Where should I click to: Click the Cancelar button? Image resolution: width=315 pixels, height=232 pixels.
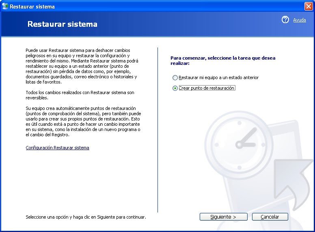pos(270,217)
